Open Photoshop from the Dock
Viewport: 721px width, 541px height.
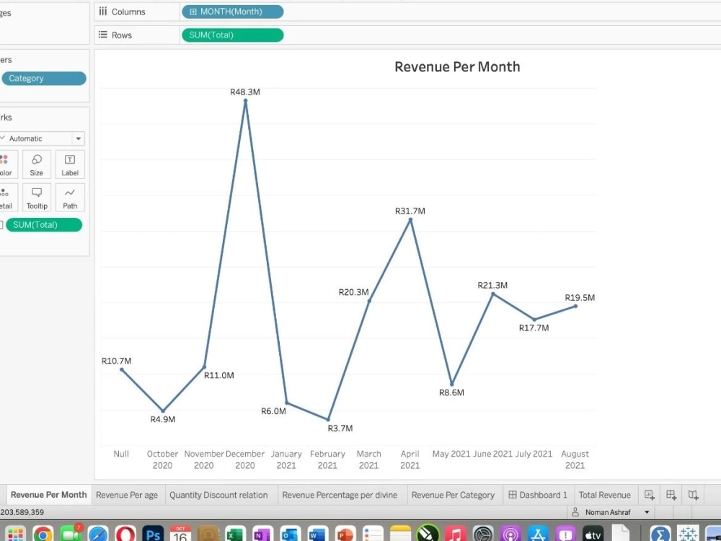pos(152,534)
